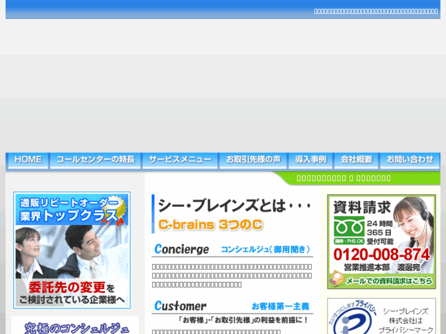This screenshot has height=334, width=446.
Task: Click the green bar link under navigation
Action: [344, 178]
